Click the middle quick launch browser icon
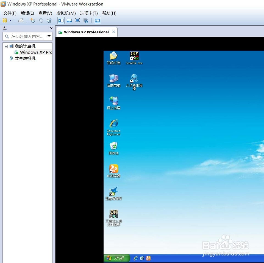The height and width of the screenshot is (263, 264). coord(142,258)
